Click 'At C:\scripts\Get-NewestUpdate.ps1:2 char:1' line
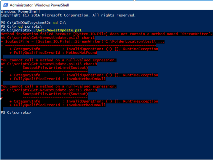213x160 pixels. point(48,37)
